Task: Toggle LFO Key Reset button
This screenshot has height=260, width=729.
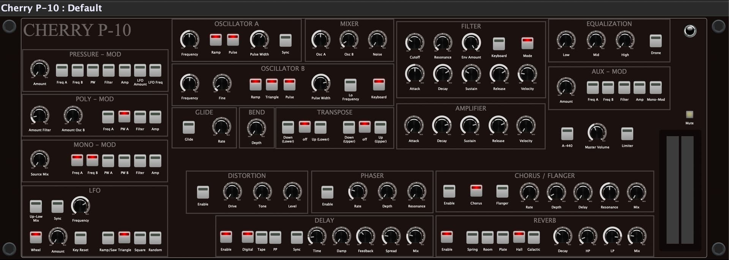Action: pos(80,238)
